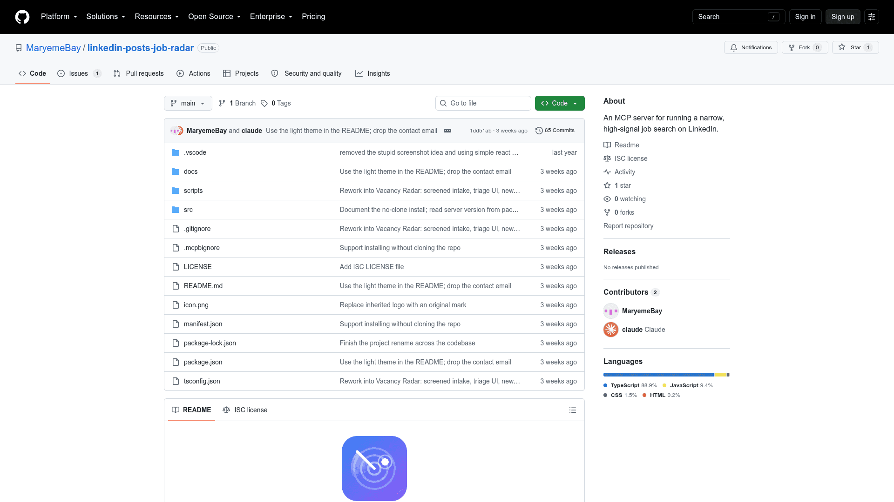Click the Report repository link
This screenshot has height=502, width=894.
pyautogui.click(x=628, y=226)
